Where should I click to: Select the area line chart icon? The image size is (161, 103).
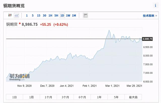tap(17, 15)
